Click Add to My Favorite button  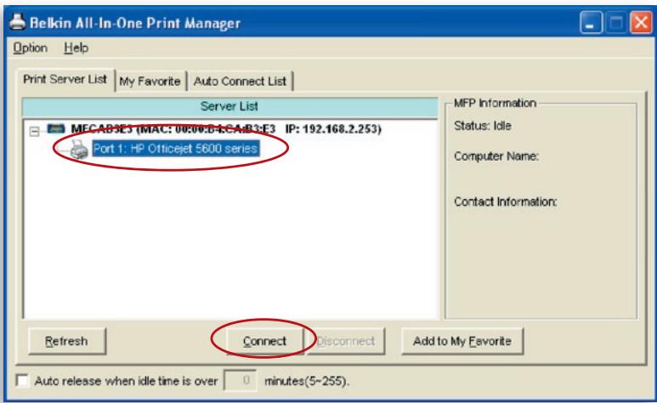(462, 341)
